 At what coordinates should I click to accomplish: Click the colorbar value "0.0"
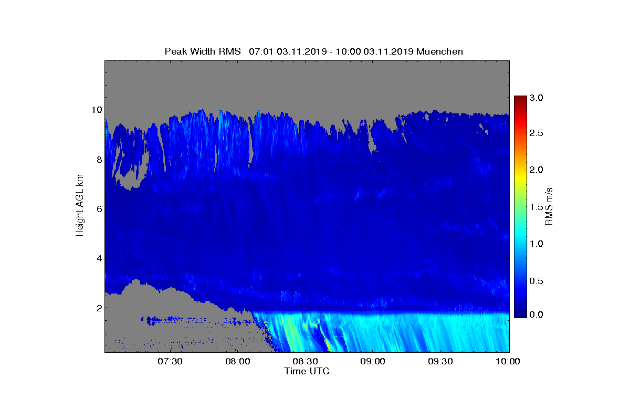tap(536, 314)
